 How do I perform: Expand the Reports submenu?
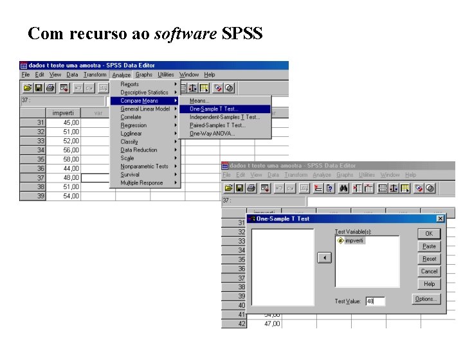[145, 84]
